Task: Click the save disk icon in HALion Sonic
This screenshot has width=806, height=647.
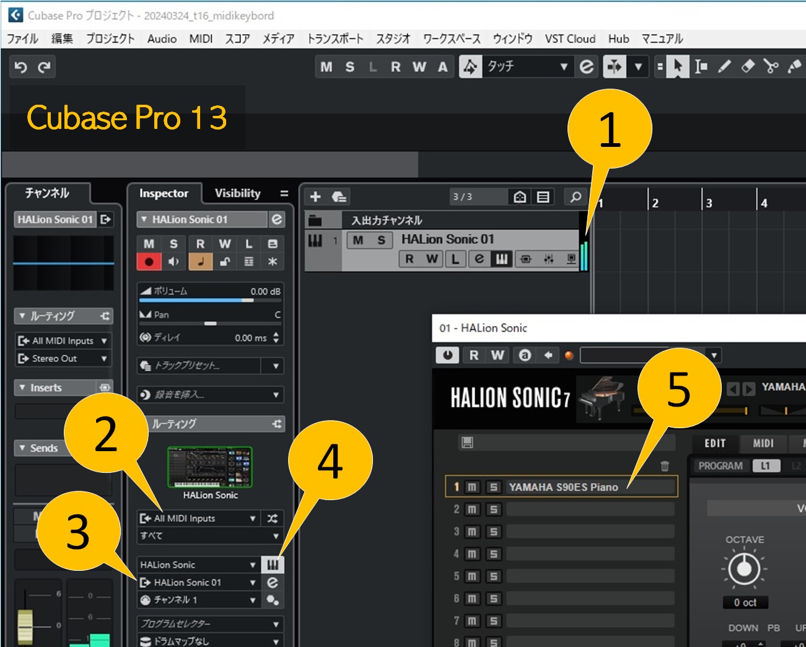Action: [x=468, y=442]
